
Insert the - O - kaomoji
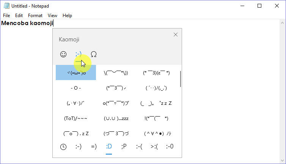(76, 88)
